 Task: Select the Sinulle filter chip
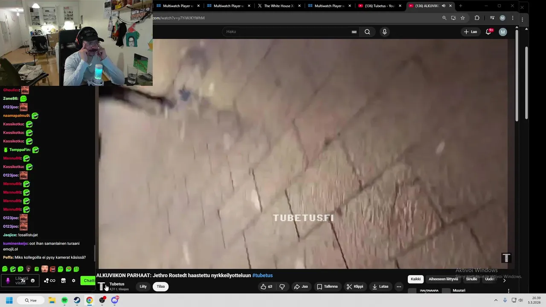coord(471,279)
